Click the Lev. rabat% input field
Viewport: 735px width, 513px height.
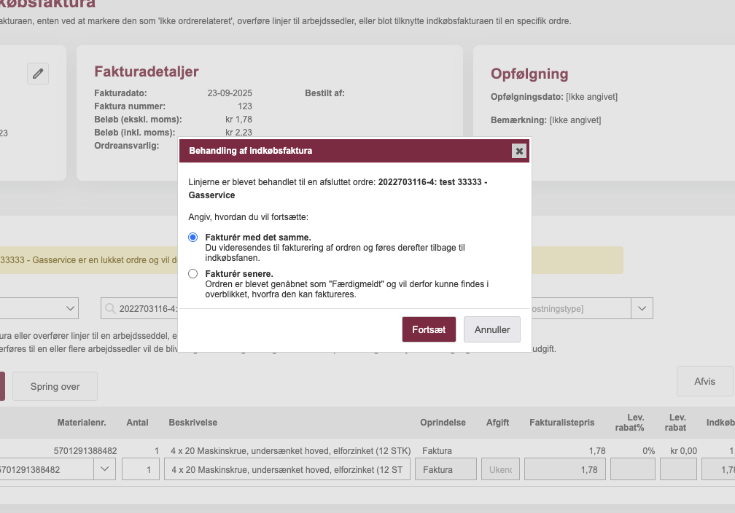[x=631, y=470]
